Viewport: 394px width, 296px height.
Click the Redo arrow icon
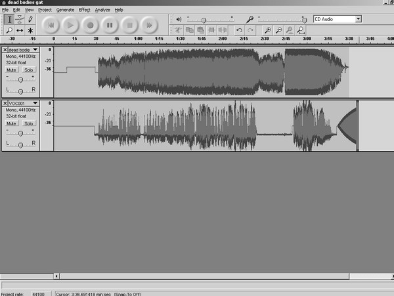[x=250, y=30]
